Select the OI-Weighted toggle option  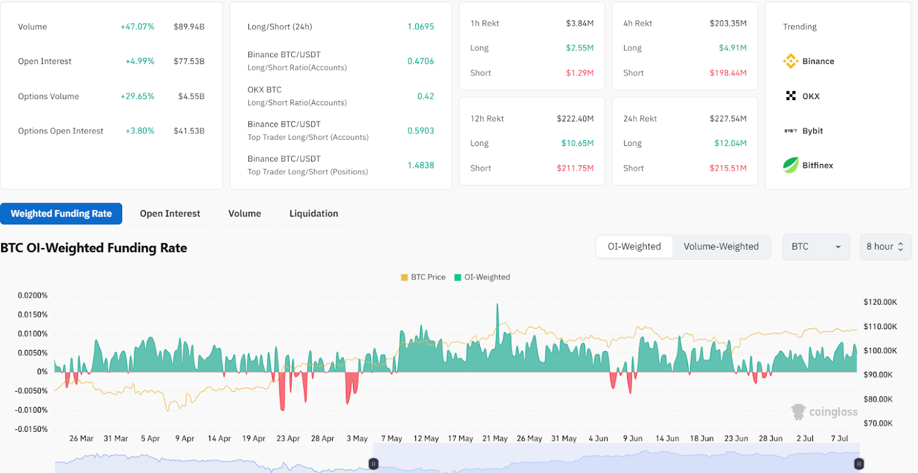[x=634, y=246]
